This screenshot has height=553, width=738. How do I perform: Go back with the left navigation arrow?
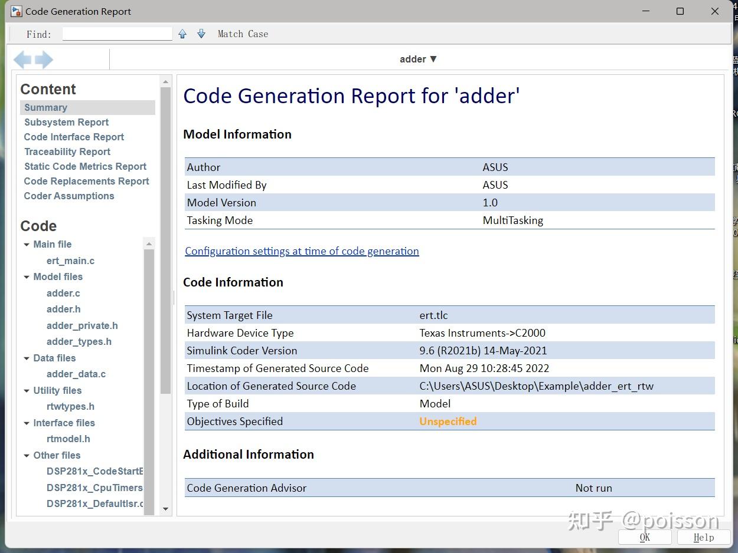[x=22, y=60]
